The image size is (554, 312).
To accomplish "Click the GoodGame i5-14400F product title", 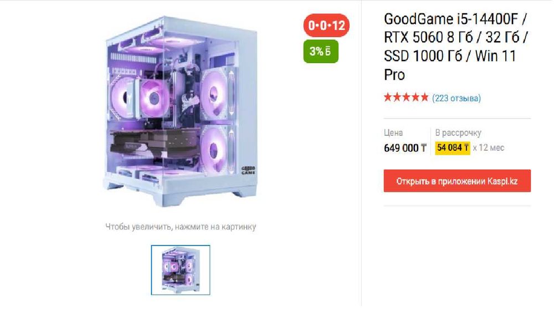I will tap(455, 47).
